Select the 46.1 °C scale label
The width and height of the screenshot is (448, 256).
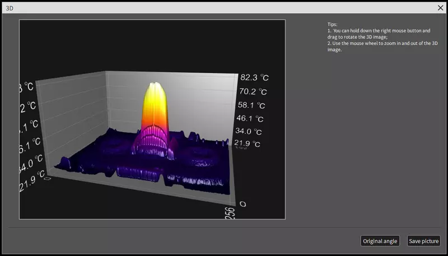(x=251, y=119)
